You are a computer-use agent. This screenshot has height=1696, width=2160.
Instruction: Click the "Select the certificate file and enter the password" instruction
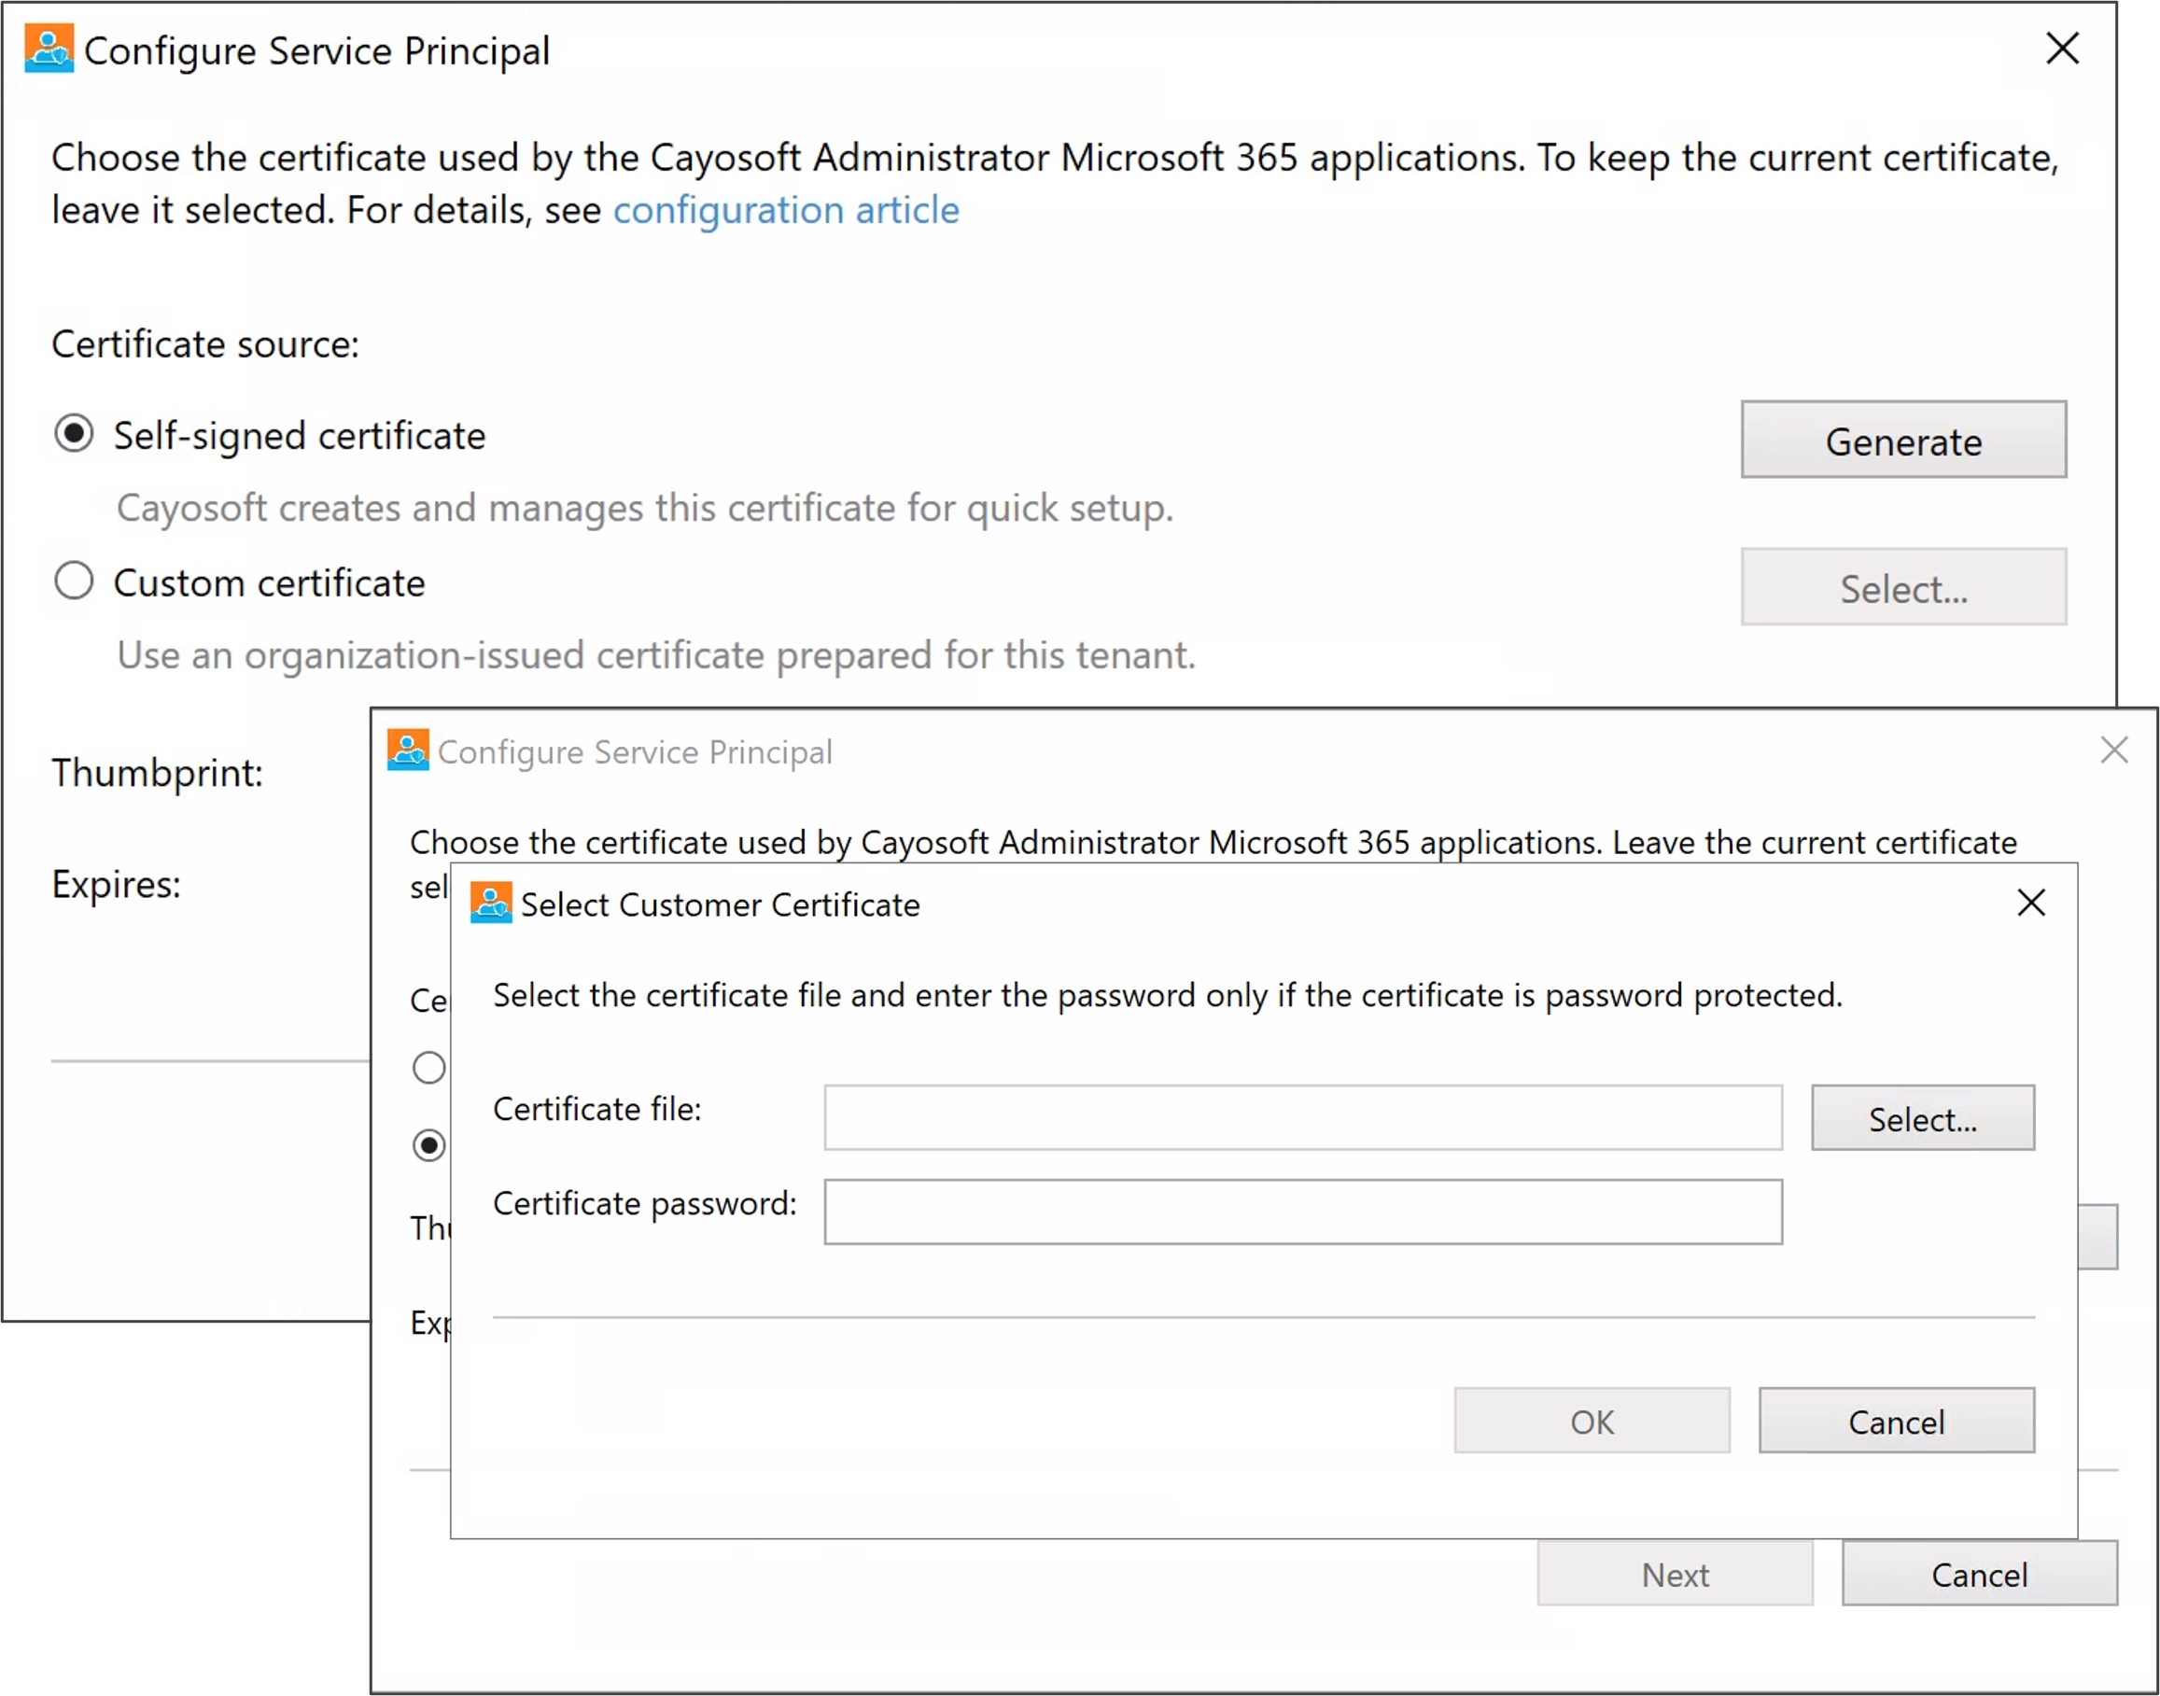click(x=1168, y=995)
